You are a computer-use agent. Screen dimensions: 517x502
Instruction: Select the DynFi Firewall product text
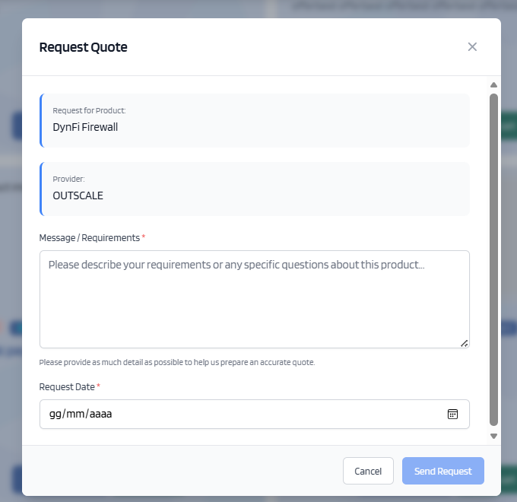[x=85, y=127]
